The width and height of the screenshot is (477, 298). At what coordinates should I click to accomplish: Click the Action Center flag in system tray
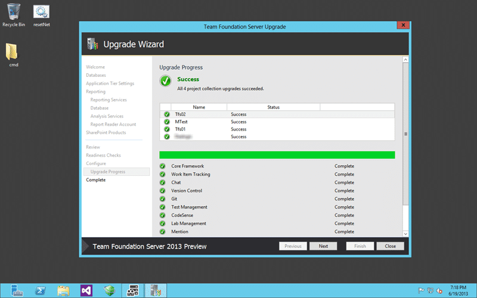421,291
